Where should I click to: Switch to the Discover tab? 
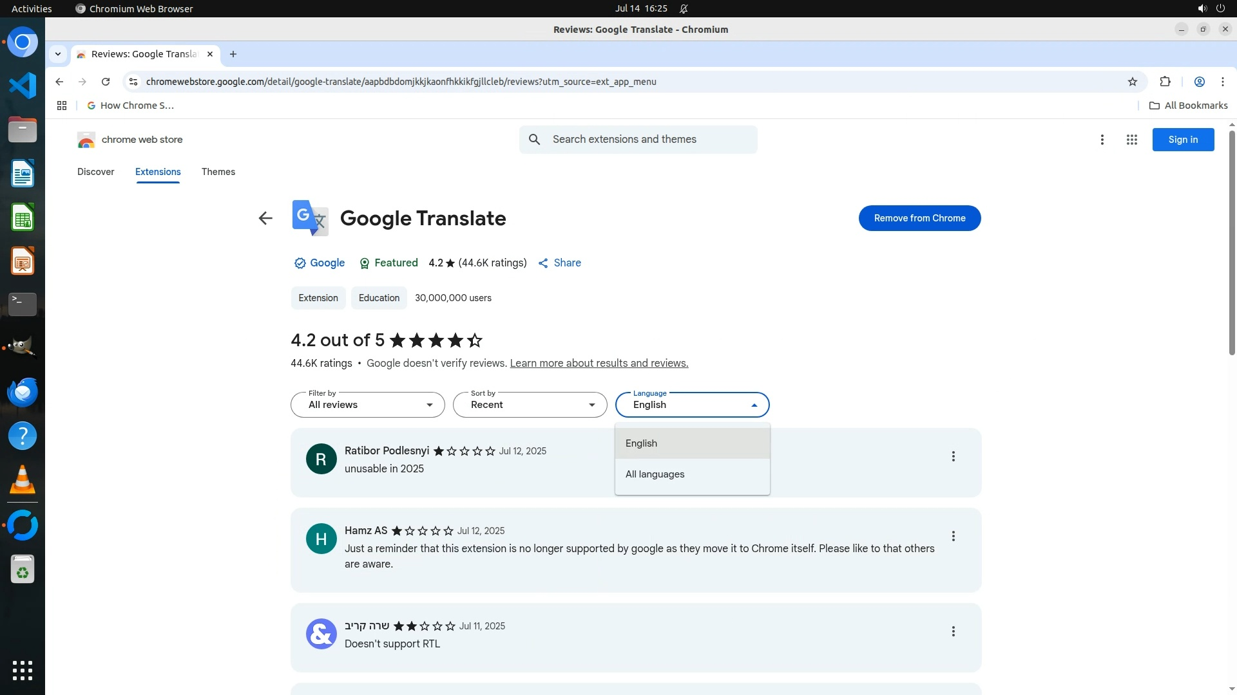(x=95, y=172)
